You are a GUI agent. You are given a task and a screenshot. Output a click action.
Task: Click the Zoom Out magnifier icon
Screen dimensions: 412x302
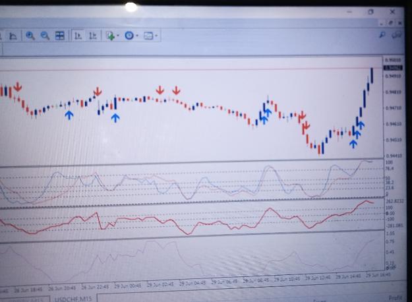pyautogui.click(x=45, y=36)
